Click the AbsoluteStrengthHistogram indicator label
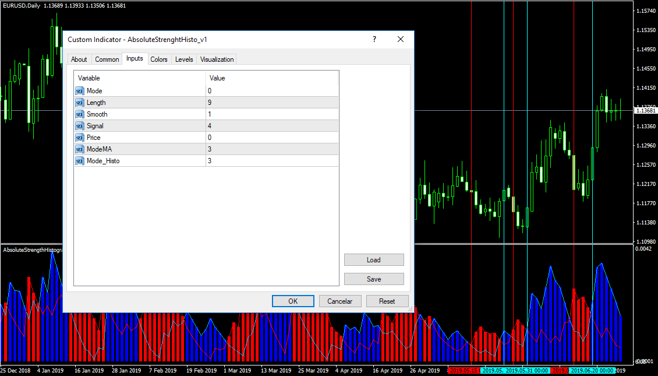 click(x=33, y=250)
